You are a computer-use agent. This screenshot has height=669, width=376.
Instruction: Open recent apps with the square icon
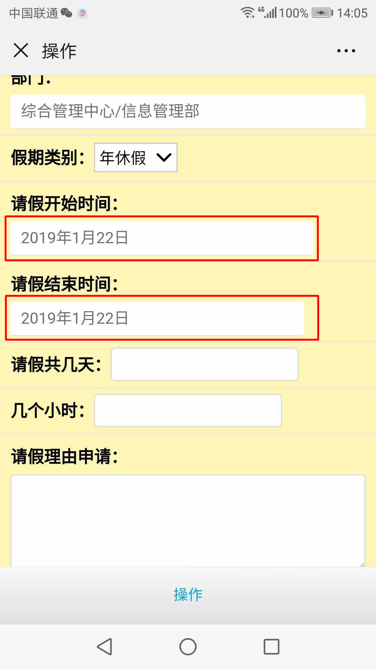click(272, 647)
